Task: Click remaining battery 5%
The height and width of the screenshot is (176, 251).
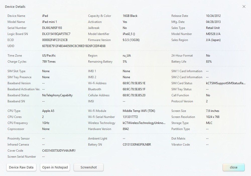Action: pos(125,62)
